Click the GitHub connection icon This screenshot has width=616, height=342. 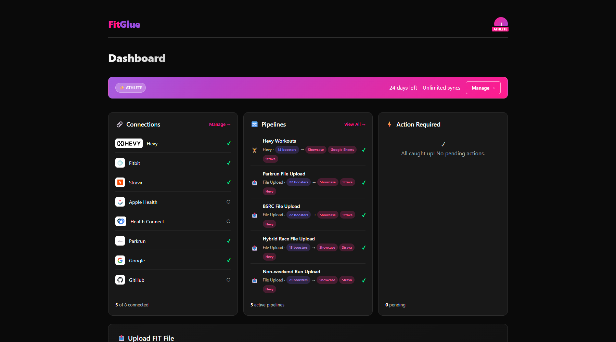(120, 280)
